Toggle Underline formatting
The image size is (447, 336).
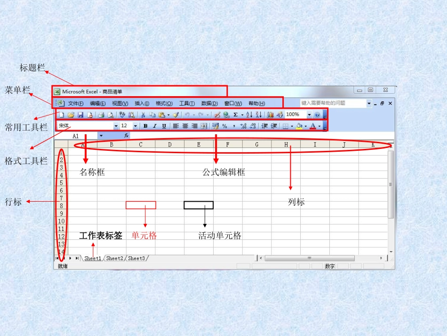point(164,126)
